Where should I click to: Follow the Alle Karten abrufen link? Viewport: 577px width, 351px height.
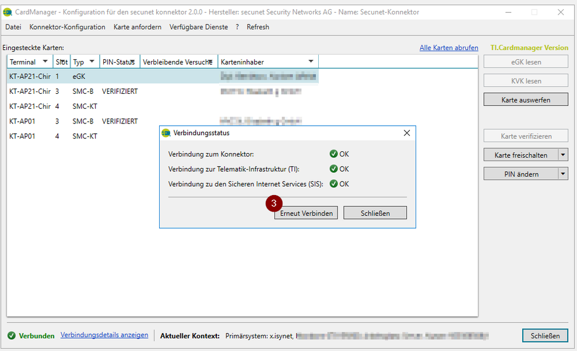[449, 48]
